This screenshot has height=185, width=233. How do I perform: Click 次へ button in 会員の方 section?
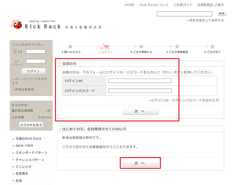click(x=140, y=112)
